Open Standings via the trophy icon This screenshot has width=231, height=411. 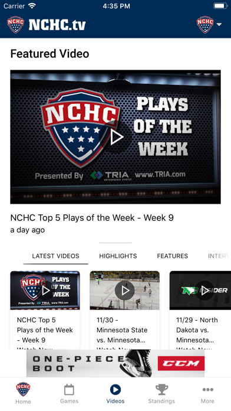point(161,390)
